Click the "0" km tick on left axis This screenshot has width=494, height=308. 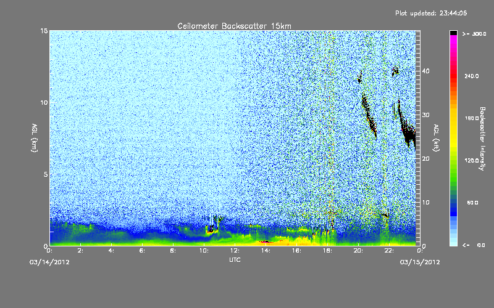coord(46,246)
